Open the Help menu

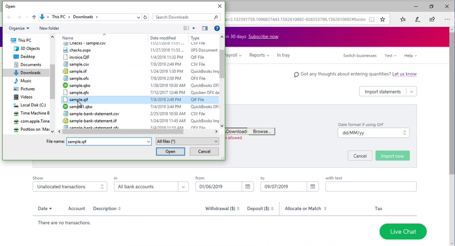(410, 56)
